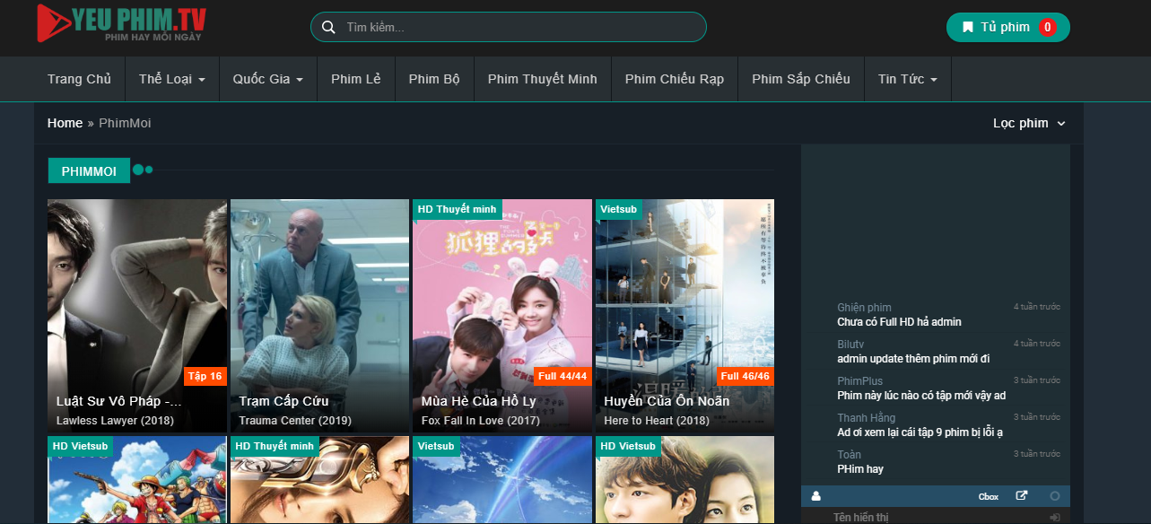Open the Phim Sắp Chiếu menu item
The image size is (1151, 524).
point(801,79)
